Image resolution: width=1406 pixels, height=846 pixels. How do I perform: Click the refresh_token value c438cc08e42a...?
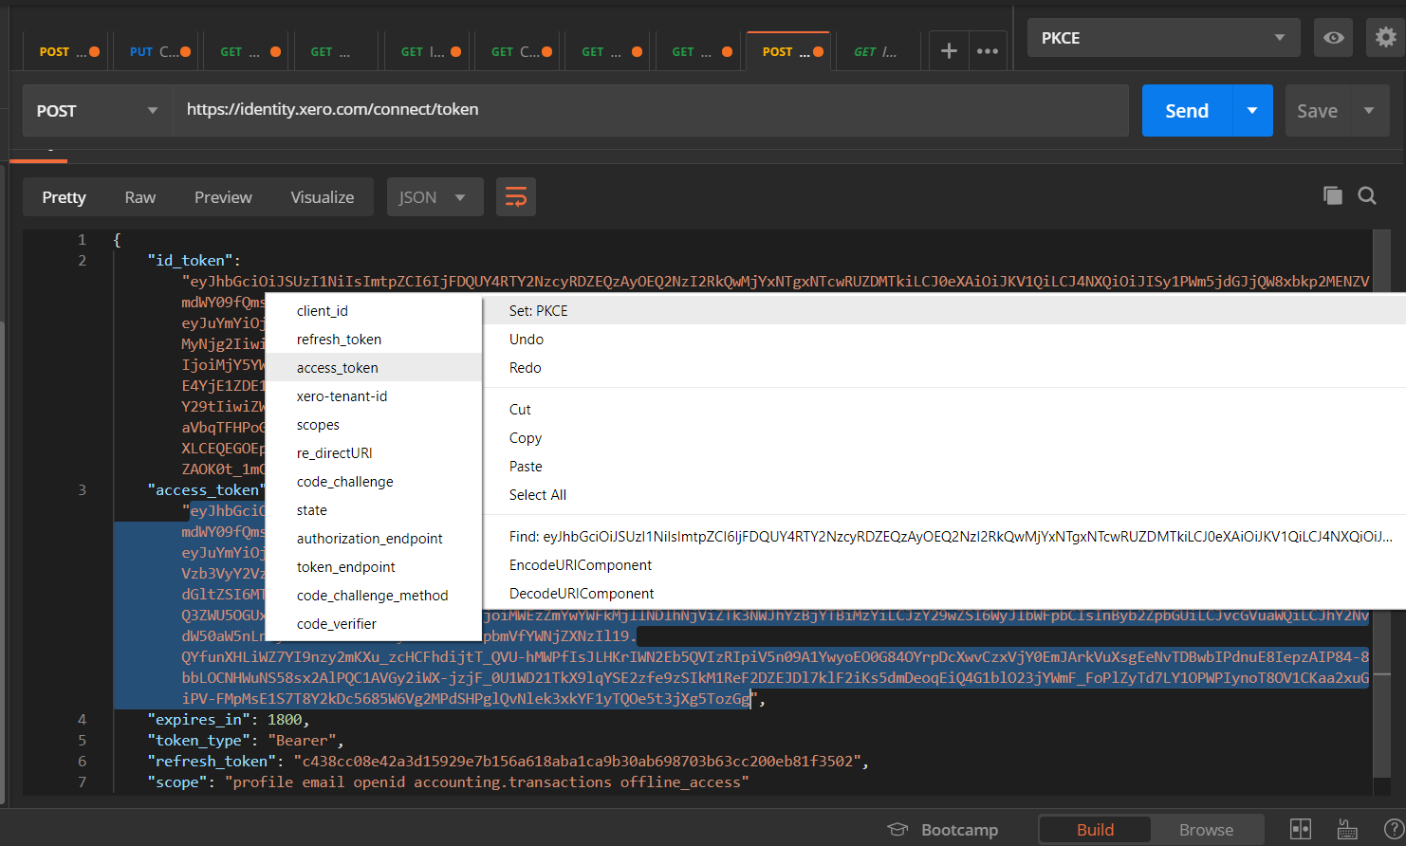click(577, 762)
